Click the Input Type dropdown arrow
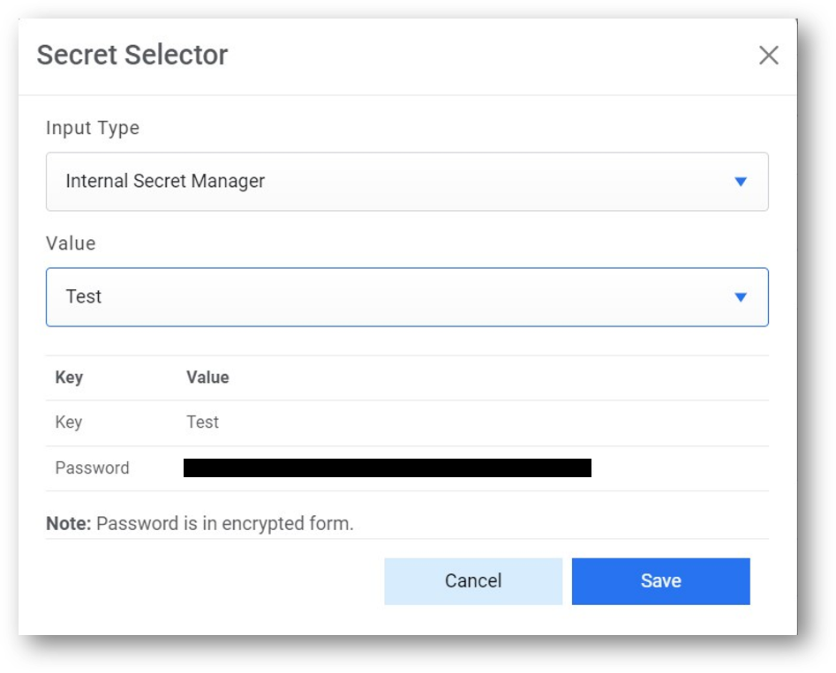This screenshot has width=836, height=673. 741,182
